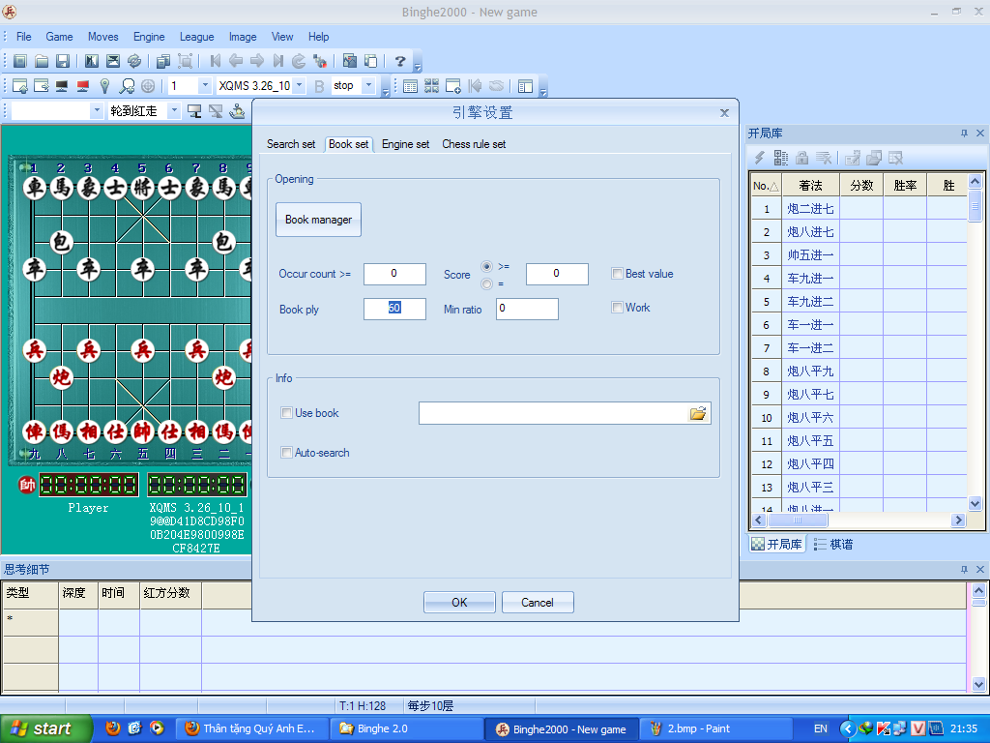Switch to the Engine set tab
Screen dimensions: 990x743
[x=405, y=144]
